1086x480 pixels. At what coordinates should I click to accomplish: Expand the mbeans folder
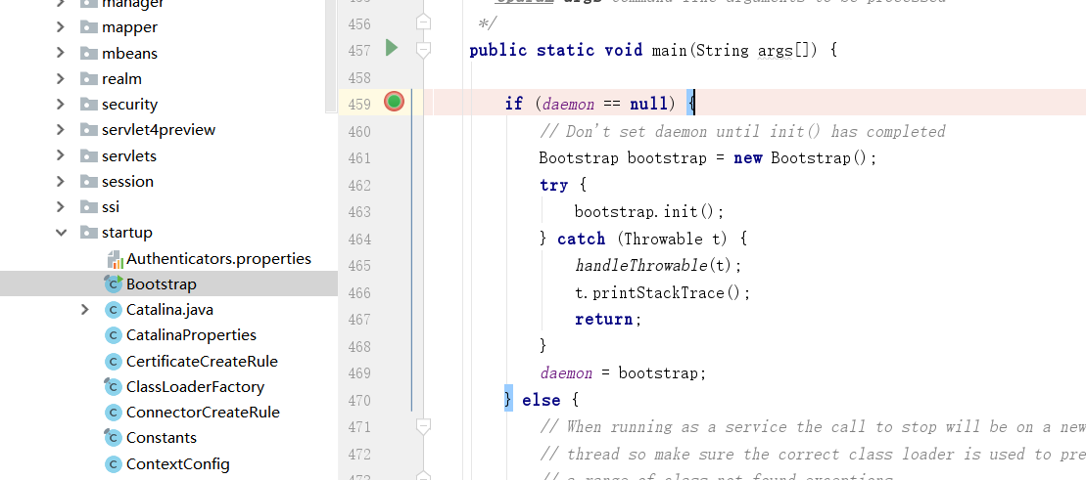coord(61,53)
